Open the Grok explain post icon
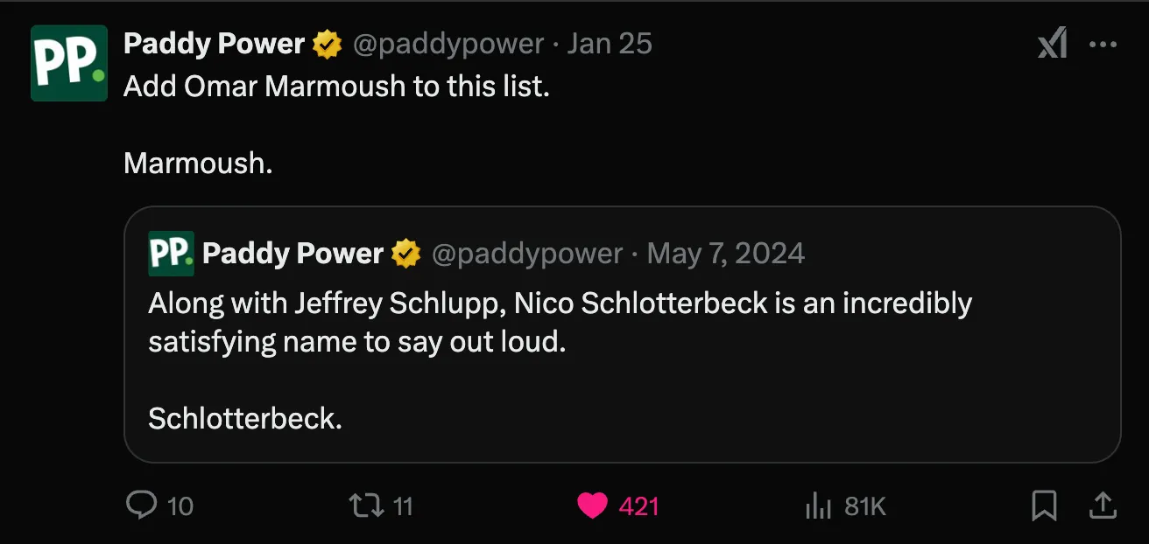1149x544 pixels. pyautogui.click(x=1052, y=43)
